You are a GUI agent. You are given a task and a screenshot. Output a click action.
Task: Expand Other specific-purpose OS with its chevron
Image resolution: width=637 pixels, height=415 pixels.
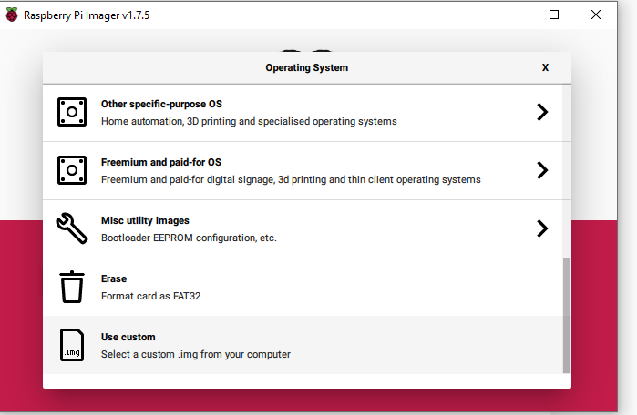pyautogui.click(x=542, y=112)
